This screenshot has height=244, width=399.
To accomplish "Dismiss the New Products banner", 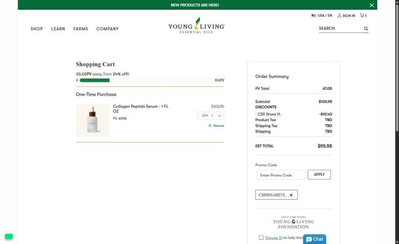I will 372,5.
